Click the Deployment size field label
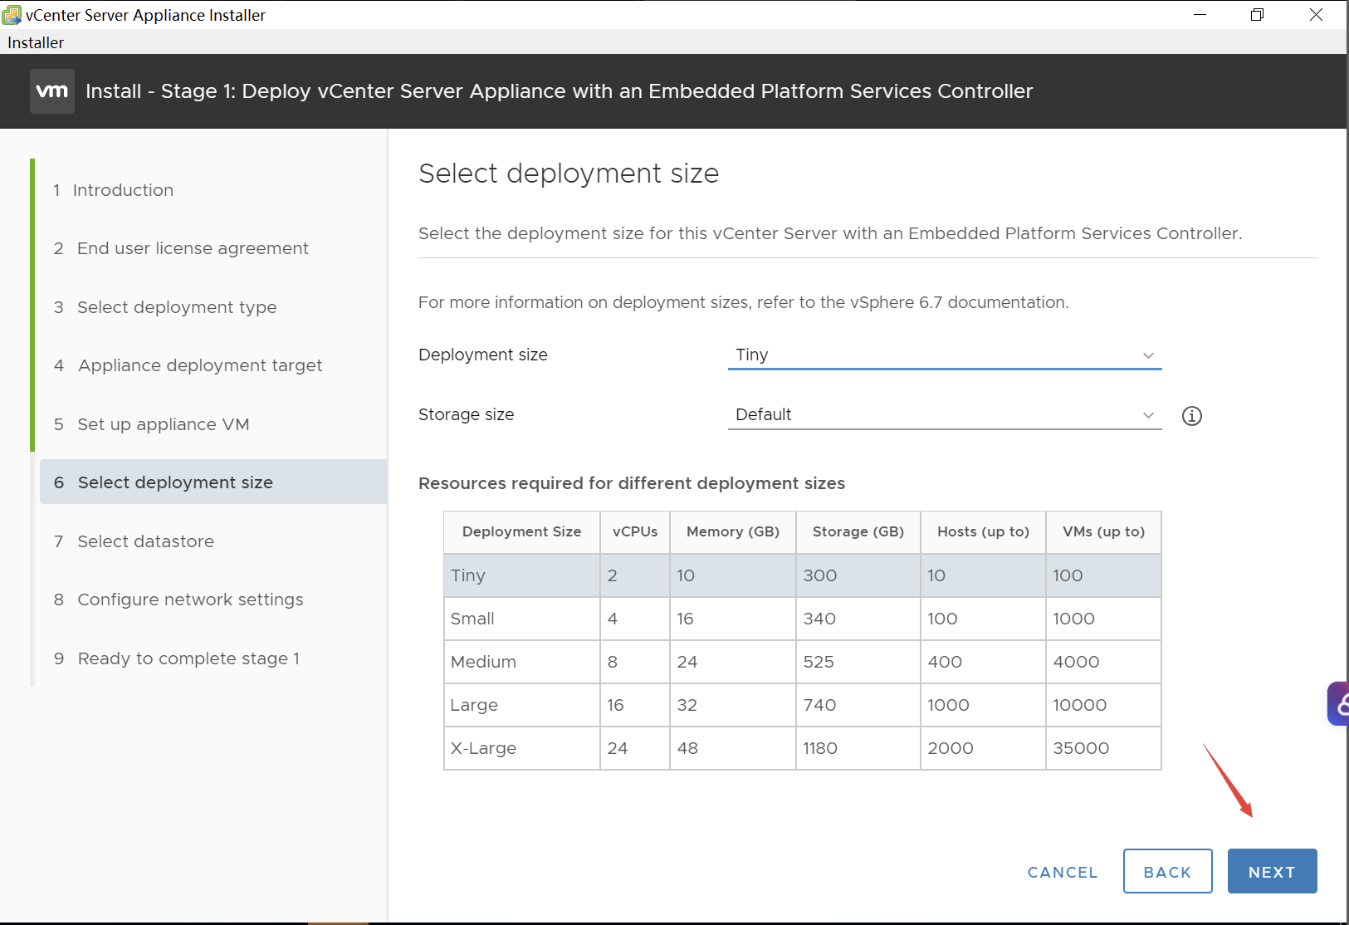Image resolution: width=1349 pixels, height=925 pixels. click(483, 355)
